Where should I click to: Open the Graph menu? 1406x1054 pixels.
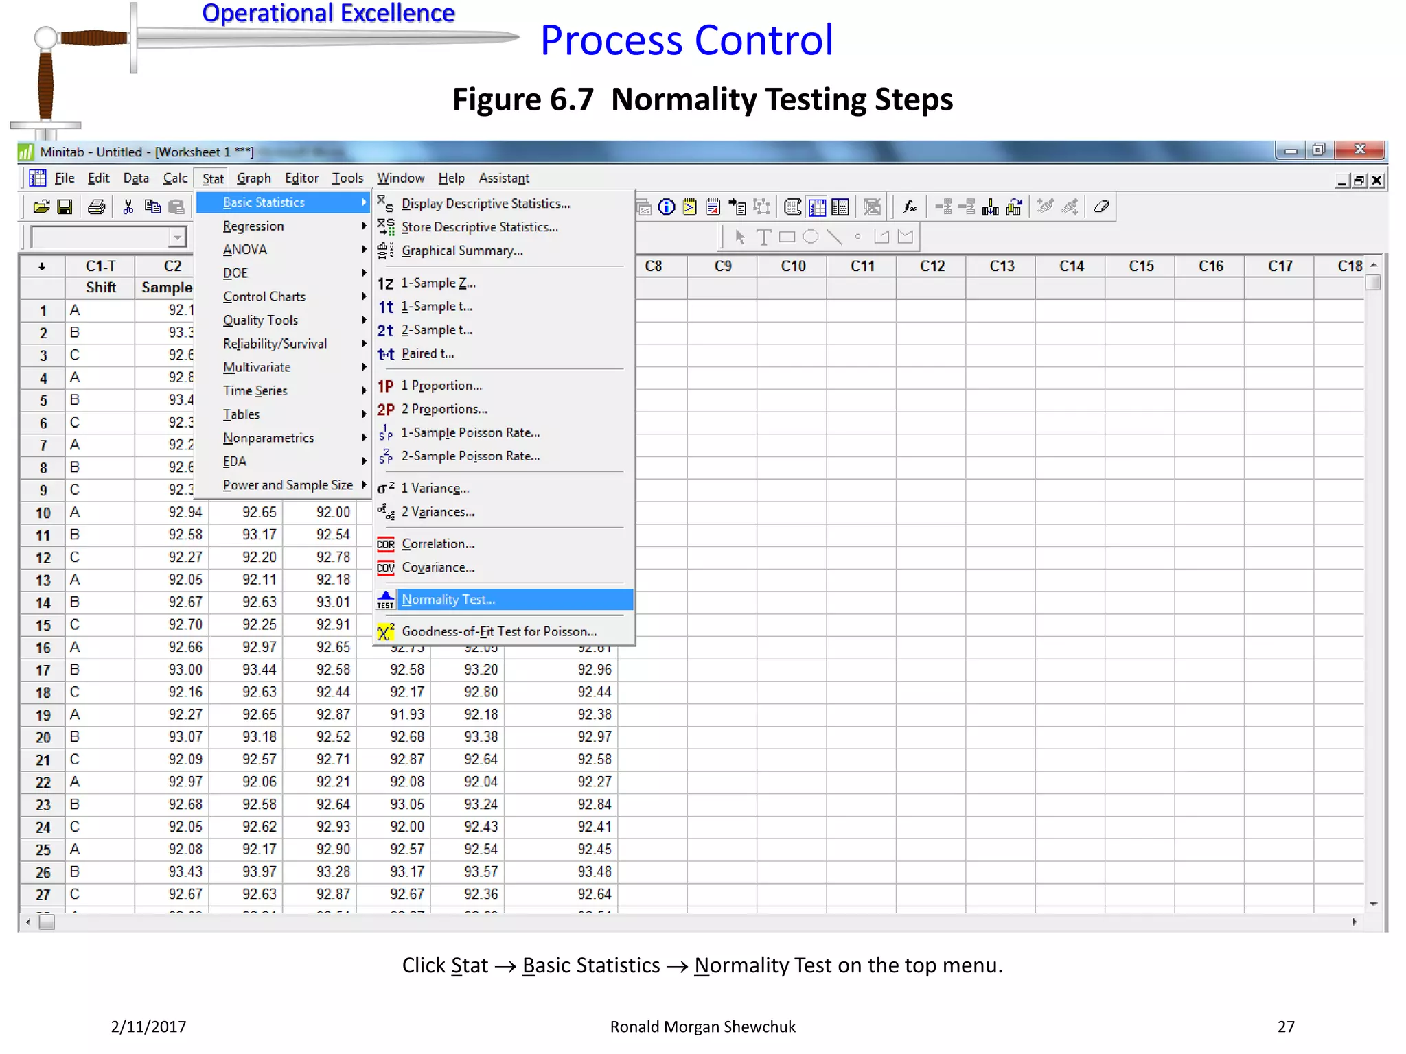point(254,178)
